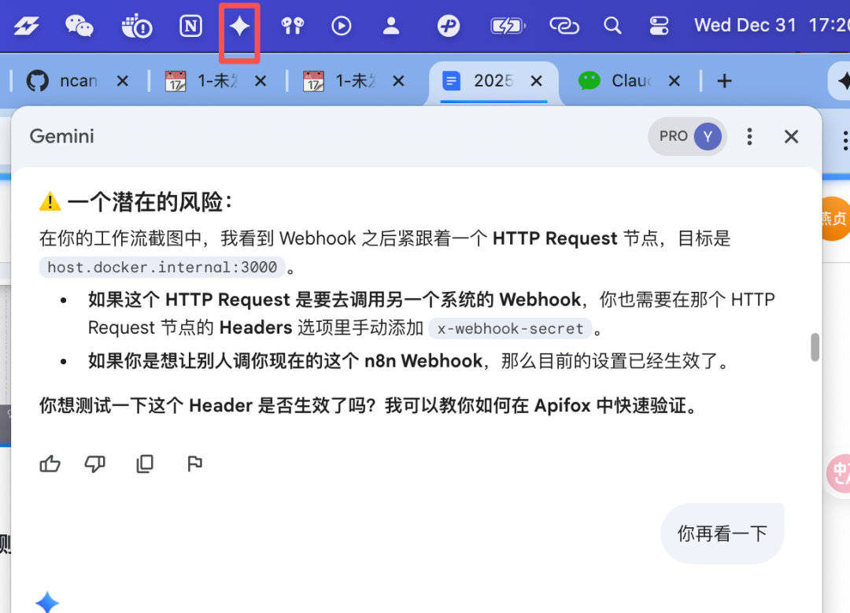The width and height of the screenshot is (850, 613).
Task: Click the 你再看一下 message bubble
Action: [x=722, y=534]
